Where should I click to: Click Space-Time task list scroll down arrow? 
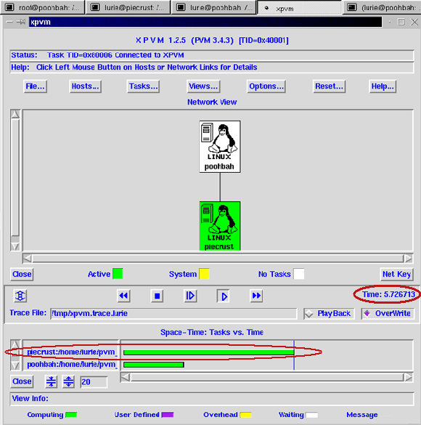(x=15, y=365)
